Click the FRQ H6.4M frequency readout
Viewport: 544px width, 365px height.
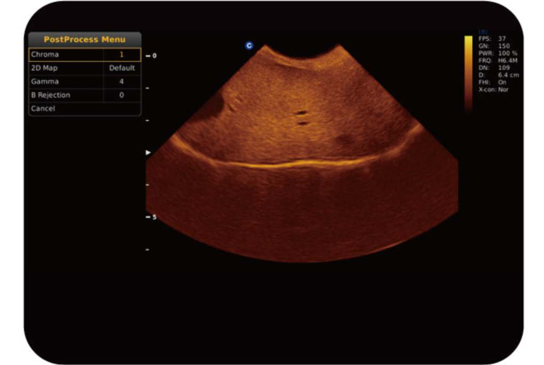click(x=497, y=61)
